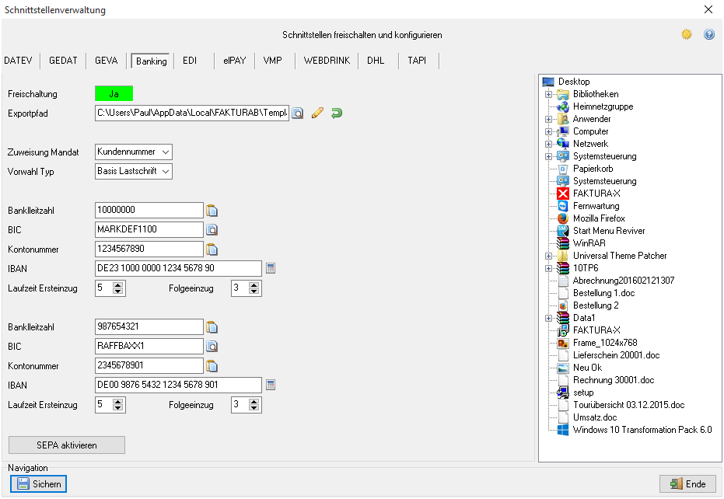Image resolution: width=724 pixels, height=499 pixels.
Task: Toggle the green Freischaltung Ja switch
Action: pos(114,94)
